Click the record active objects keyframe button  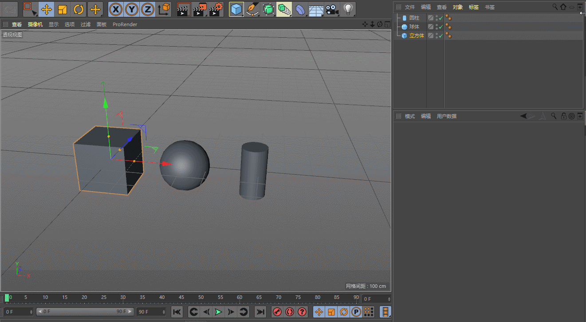pyautogui.click(x=277, y=312)
